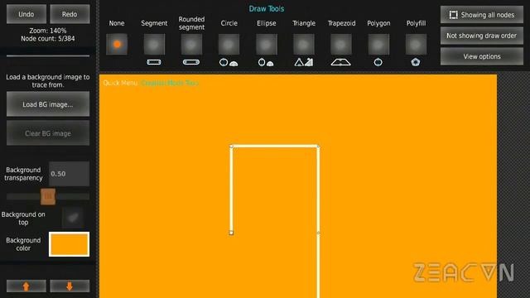Click the Zoom: 140% text
530x298 pixels.
pyautogui.click(x=48, y=31)
